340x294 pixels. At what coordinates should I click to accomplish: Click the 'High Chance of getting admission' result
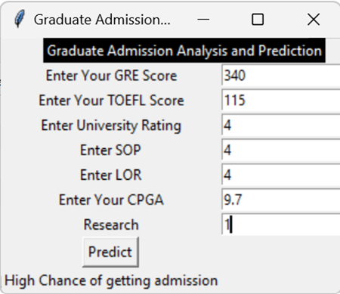click(x=111, y=280)
